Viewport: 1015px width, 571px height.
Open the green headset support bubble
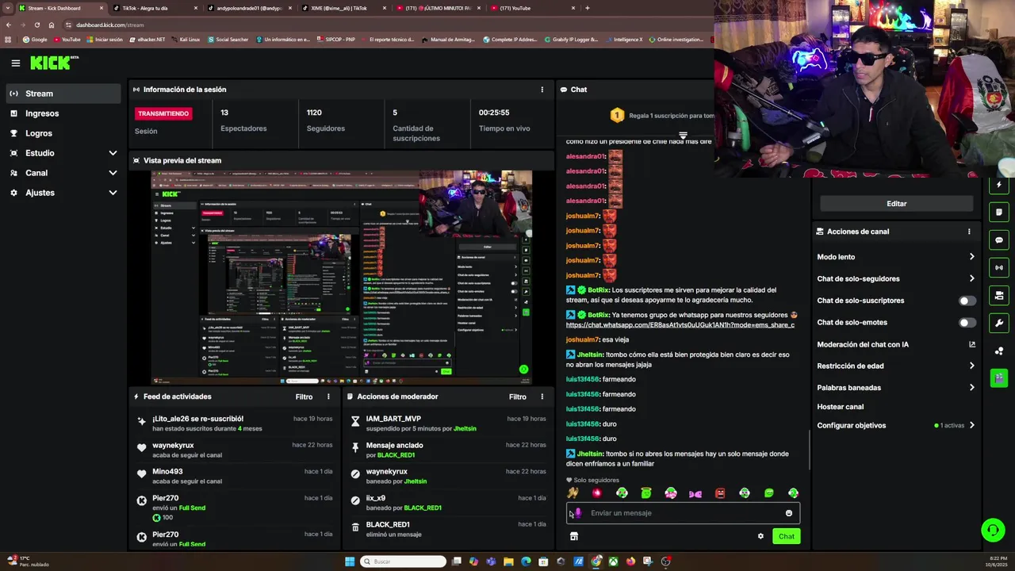click(993, 530)
